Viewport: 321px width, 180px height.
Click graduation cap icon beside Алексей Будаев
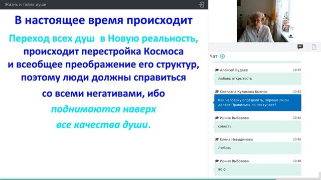[x=217, y=70]
